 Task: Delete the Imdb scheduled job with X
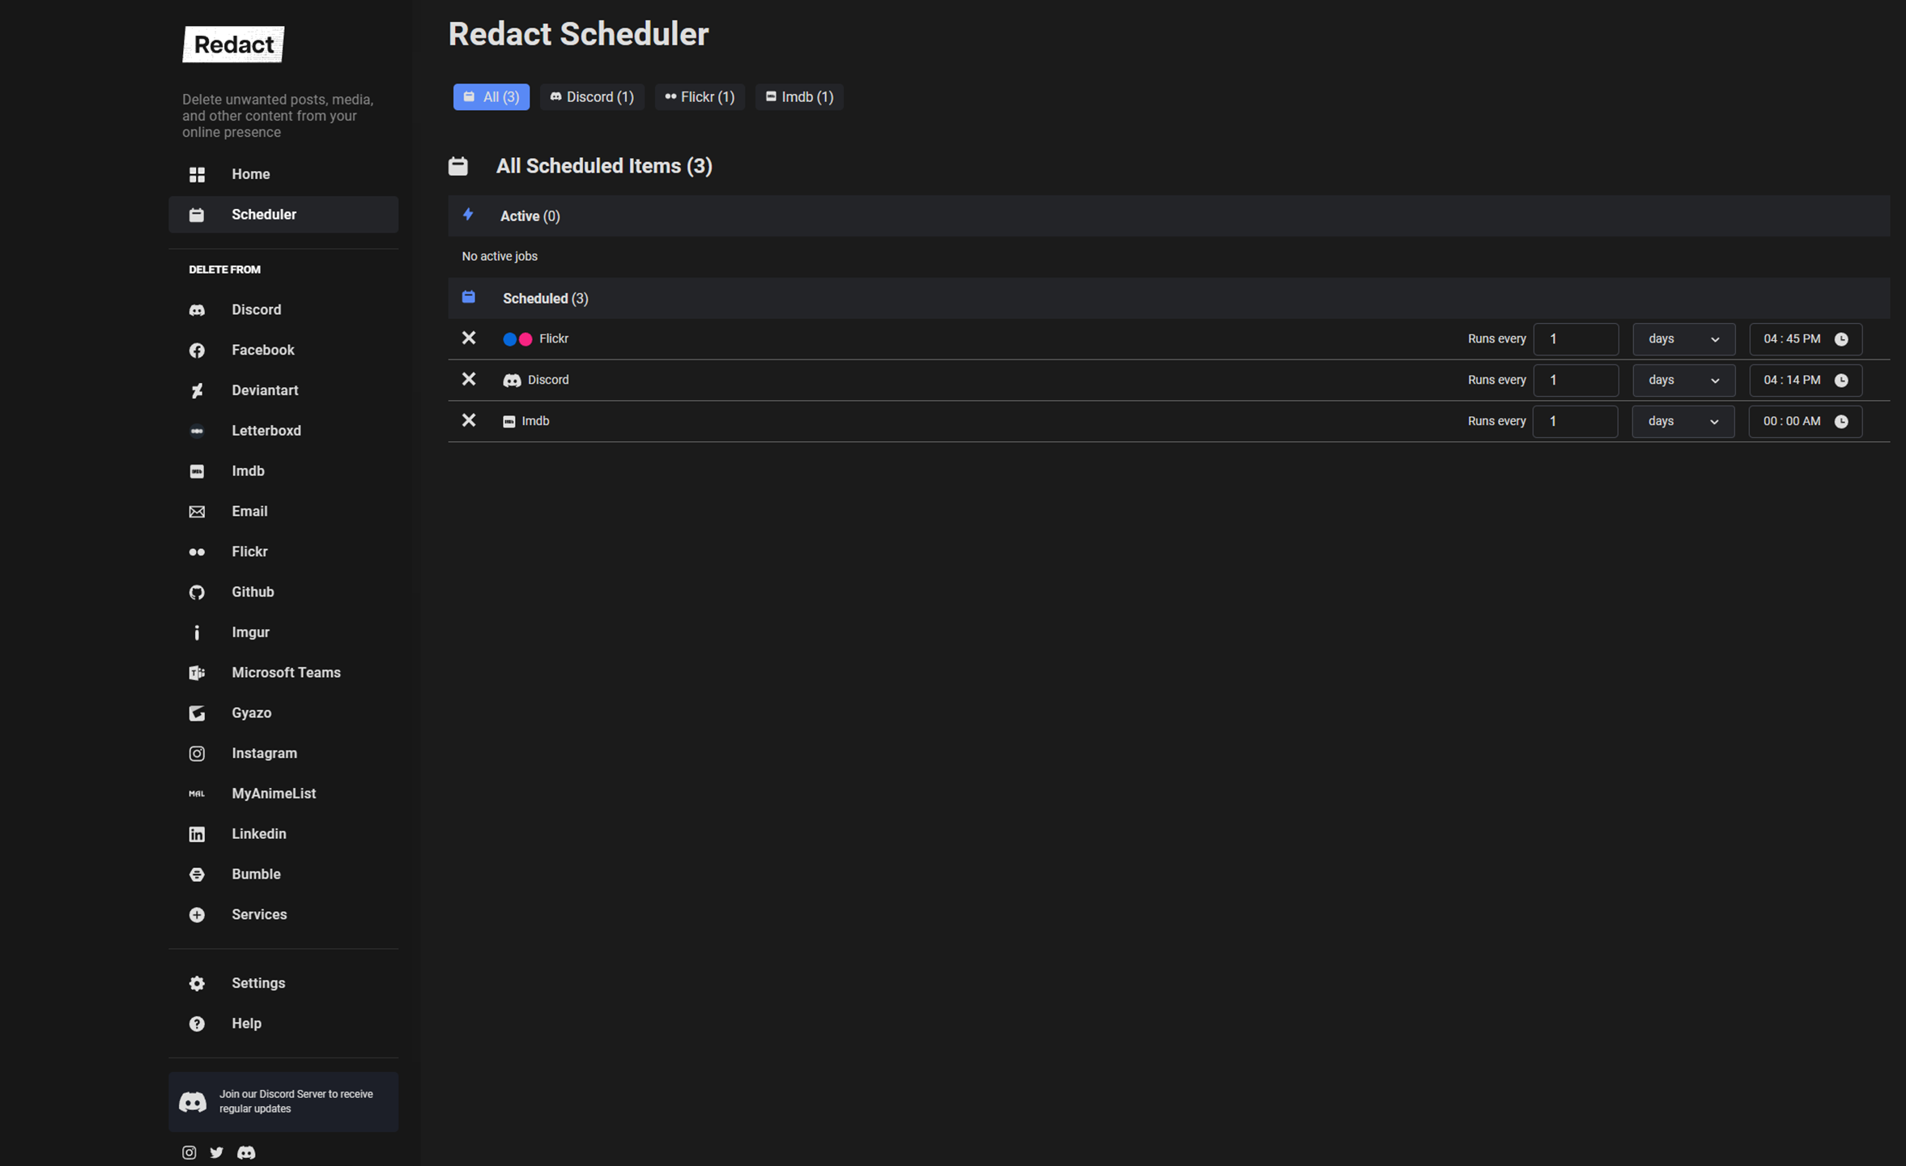pyautogui.click(x=469, y=420)
